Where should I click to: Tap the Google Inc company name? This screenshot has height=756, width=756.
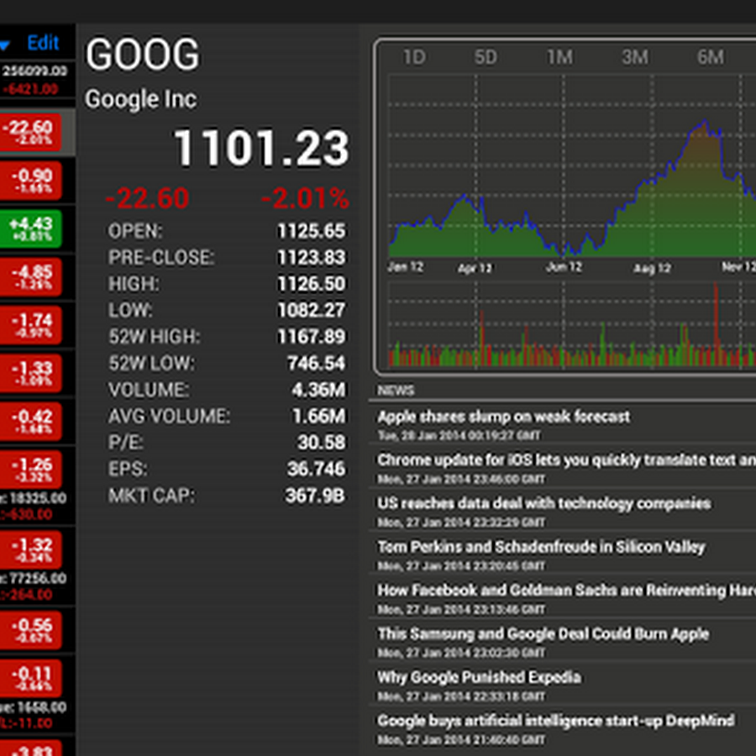click(140, 99)
